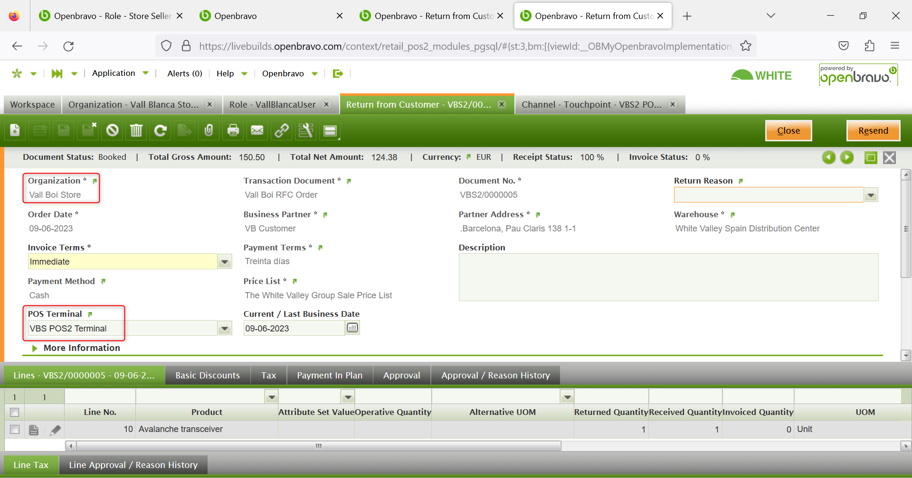Switch to the Workspace tab
The width and height of the screenshot is (912, 478).
point(32,105)
